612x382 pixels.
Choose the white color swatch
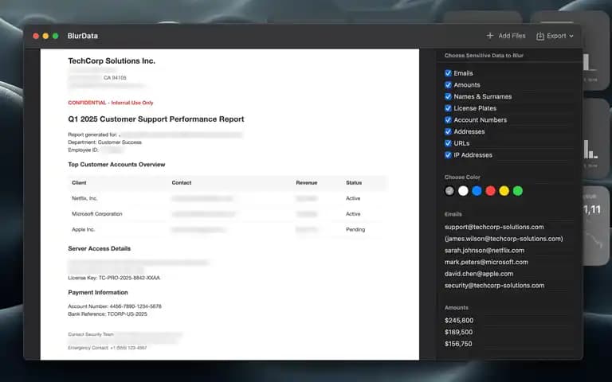pyautogui.click(x=463, y=191)
